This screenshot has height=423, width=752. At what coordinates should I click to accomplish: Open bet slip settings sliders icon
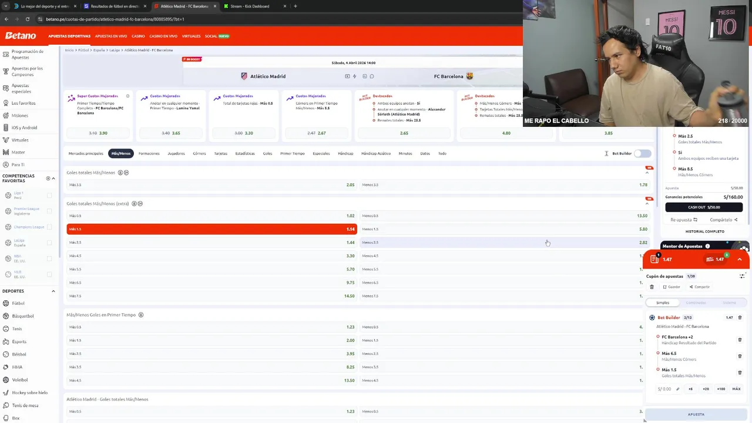coord(742,276)
